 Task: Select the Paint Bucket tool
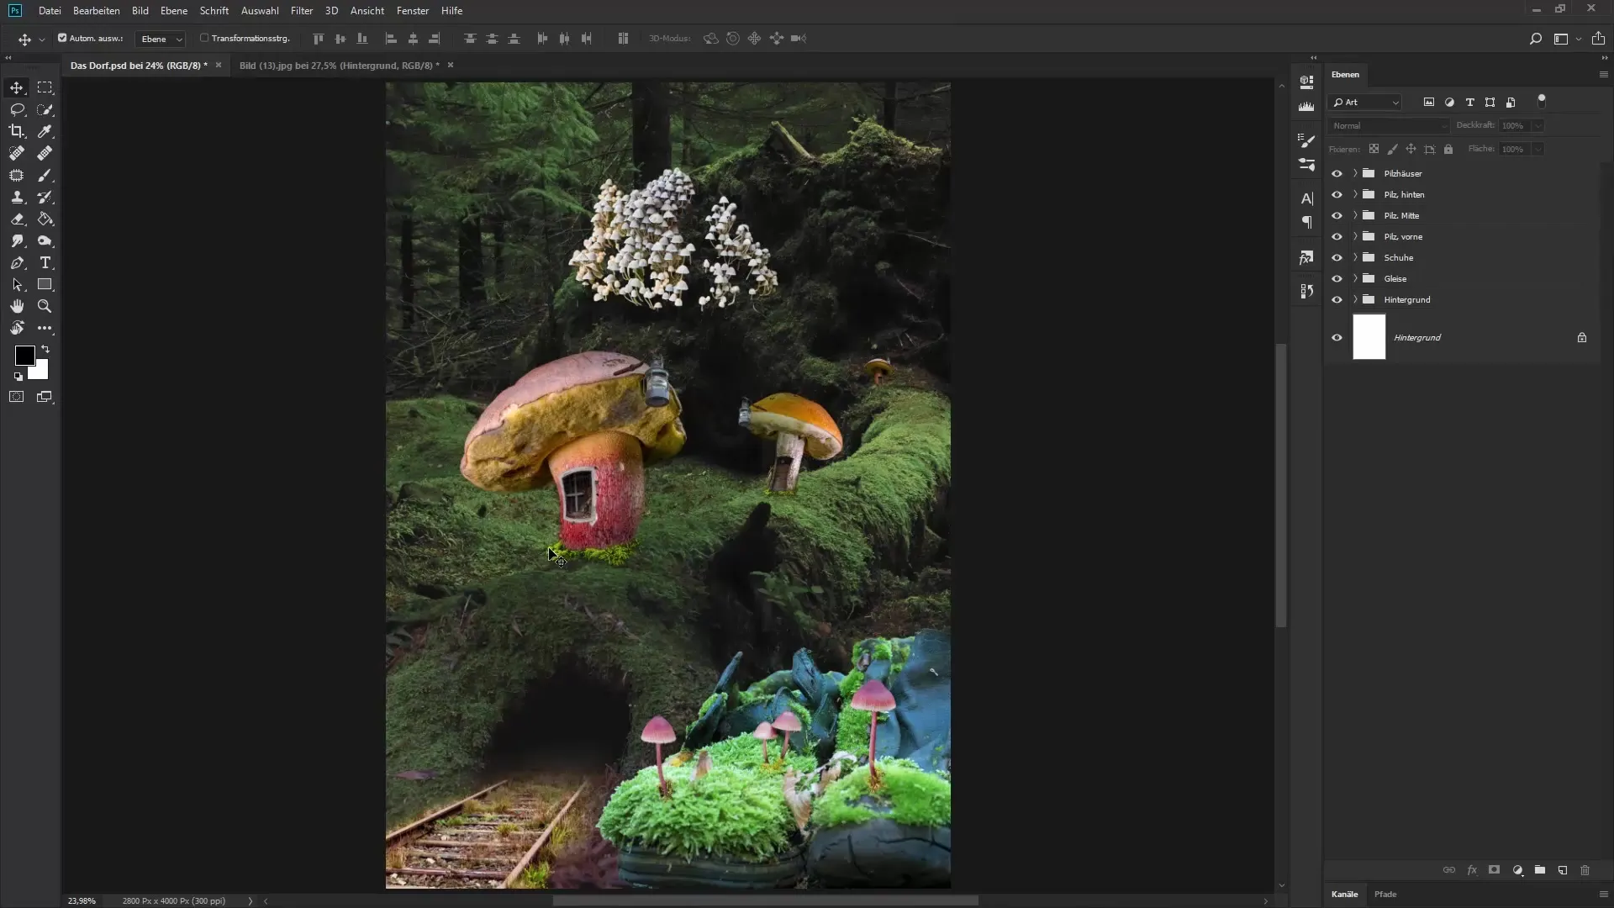coord(45,219)
